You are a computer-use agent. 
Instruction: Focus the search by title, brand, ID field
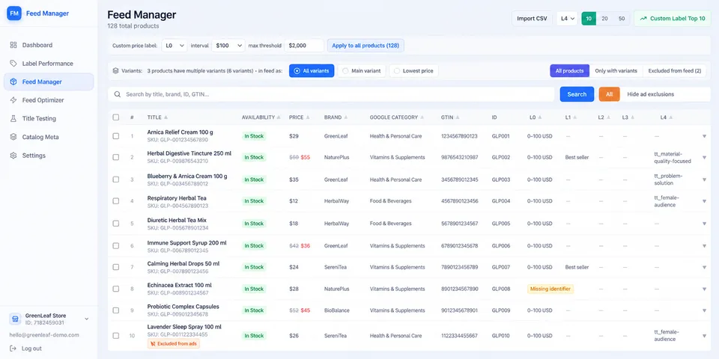pyautogui.click(x=331, y=94)
